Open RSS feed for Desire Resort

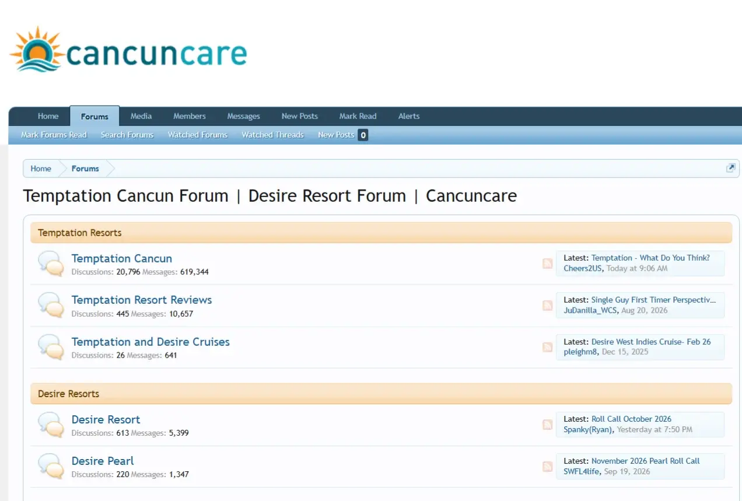click(x=547, y=425)
